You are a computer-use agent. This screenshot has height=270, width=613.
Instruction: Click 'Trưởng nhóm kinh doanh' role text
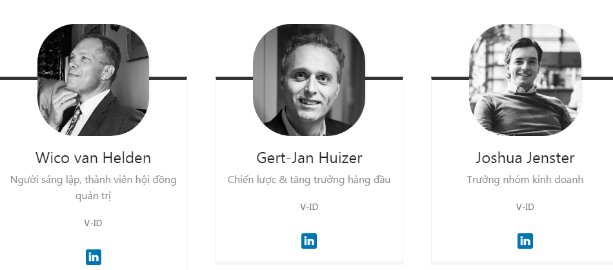pos(525,180)
